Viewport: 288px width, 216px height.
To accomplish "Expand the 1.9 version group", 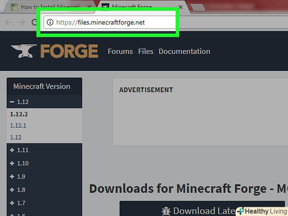I will 44,176.
